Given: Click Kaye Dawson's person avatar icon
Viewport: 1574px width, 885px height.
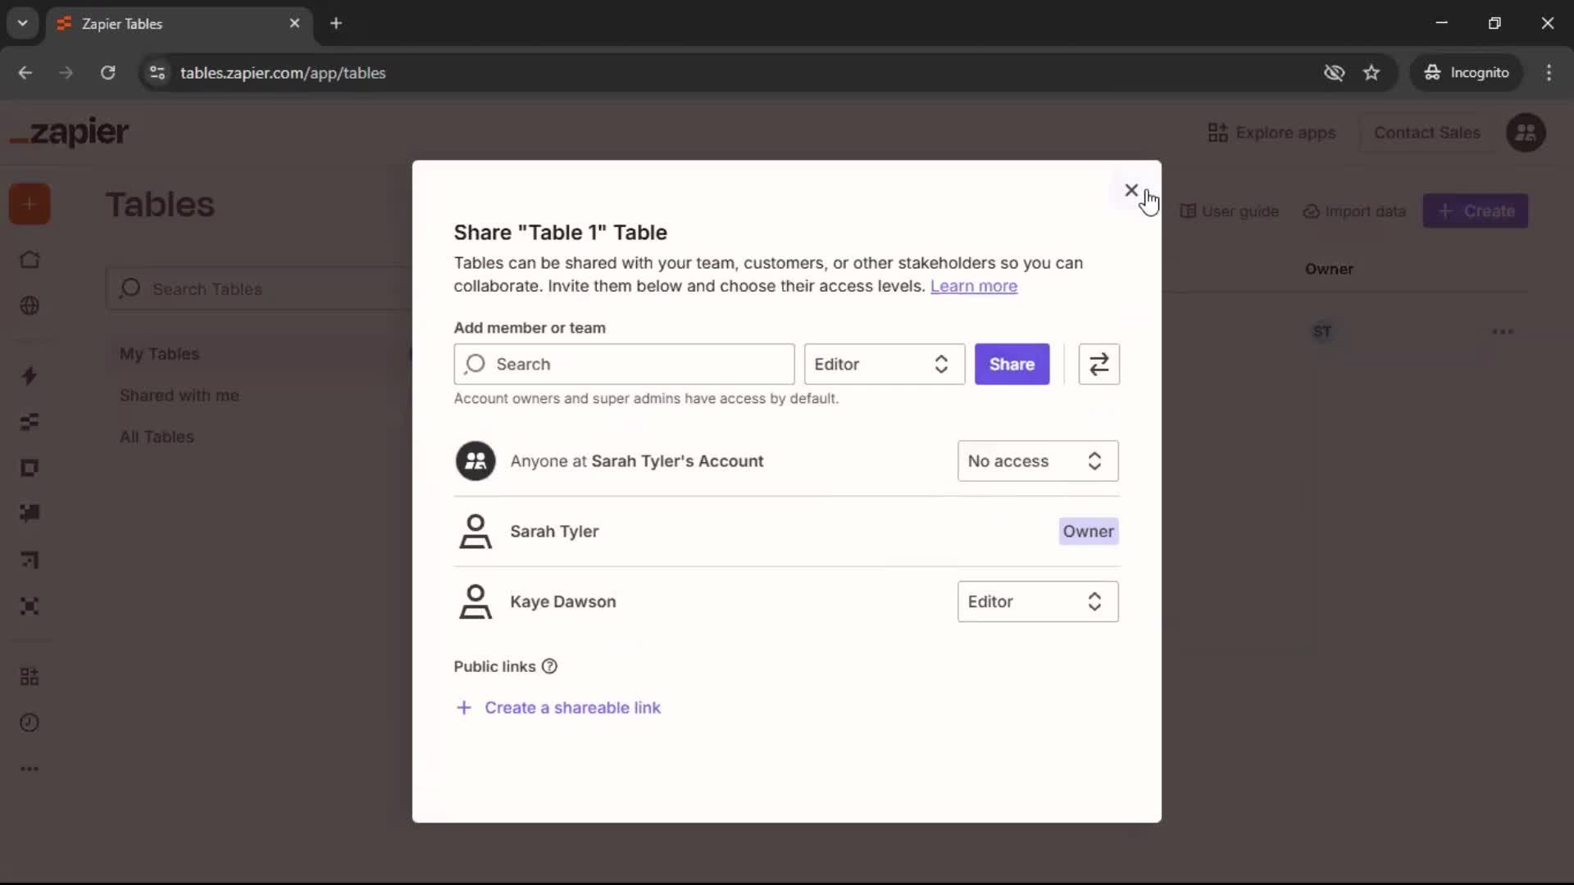Looking at the screenshot, I should 475,601.
